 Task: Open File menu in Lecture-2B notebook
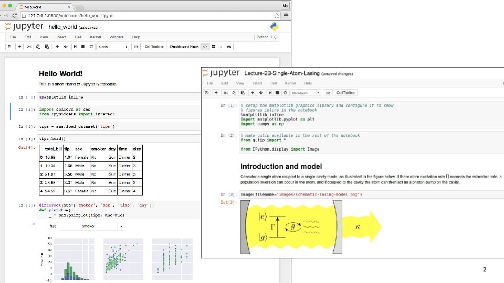click(x=210, y=83)
